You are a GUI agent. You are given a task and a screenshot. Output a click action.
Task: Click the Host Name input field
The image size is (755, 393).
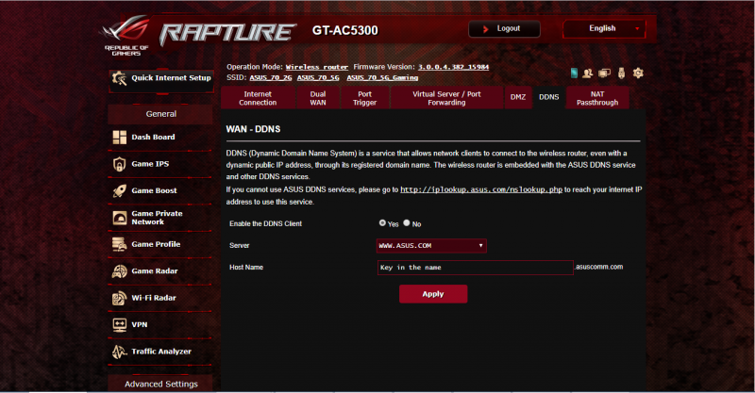(x=474, y=268)
